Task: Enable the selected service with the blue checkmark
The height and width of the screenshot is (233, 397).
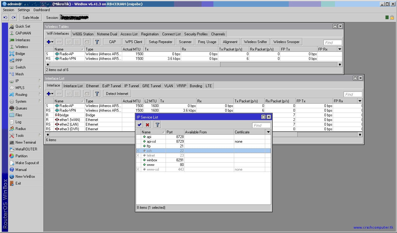Action: tap(140, 125)
